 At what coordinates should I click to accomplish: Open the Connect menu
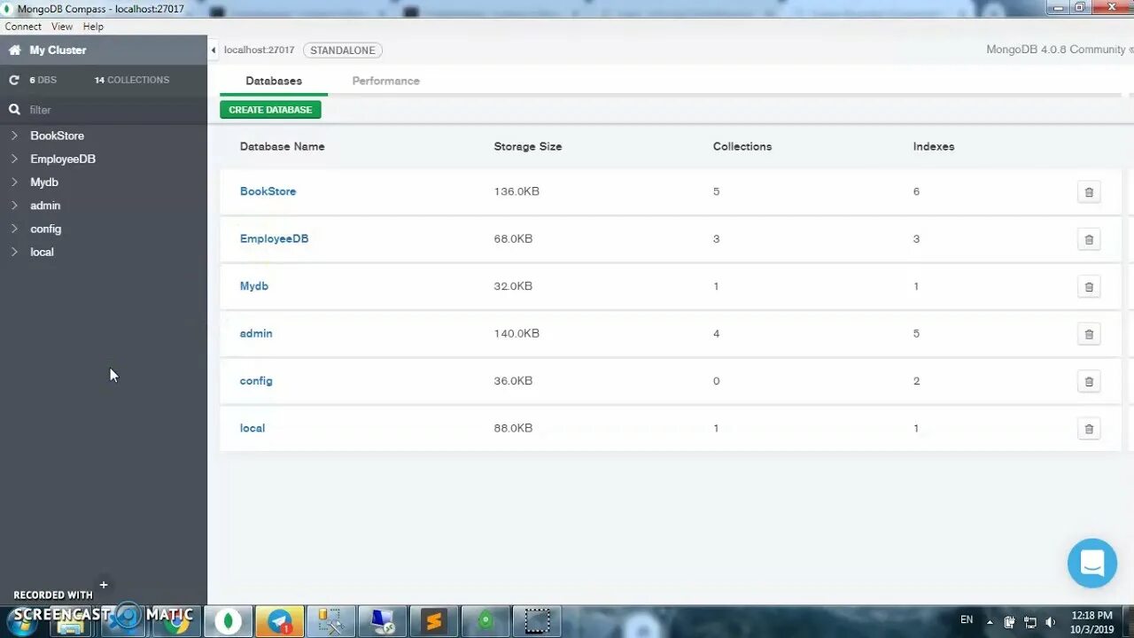pyautogui.click(x=23, y=27)
